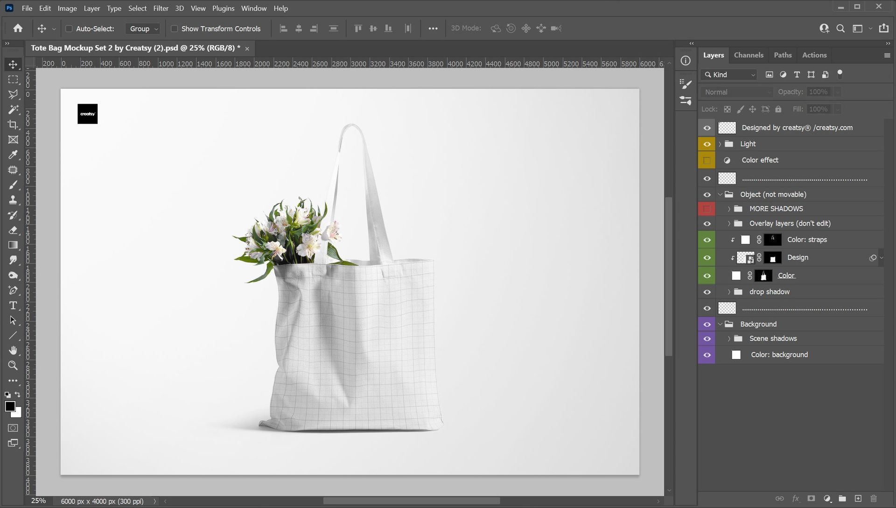This screenshot has height=508, width=896.
Task: Expand the Overlay layers (don't edit) group
Action: 729,223
